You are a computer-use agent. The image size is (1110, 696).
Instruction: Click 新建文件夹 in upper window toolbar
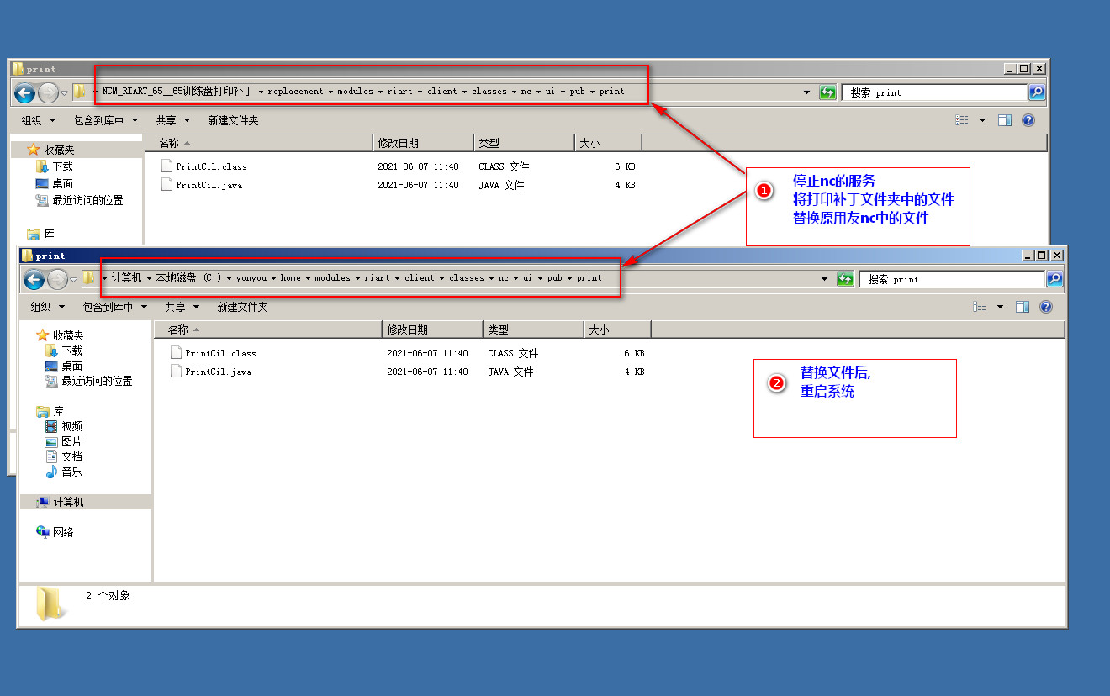(x=233, y=120)
